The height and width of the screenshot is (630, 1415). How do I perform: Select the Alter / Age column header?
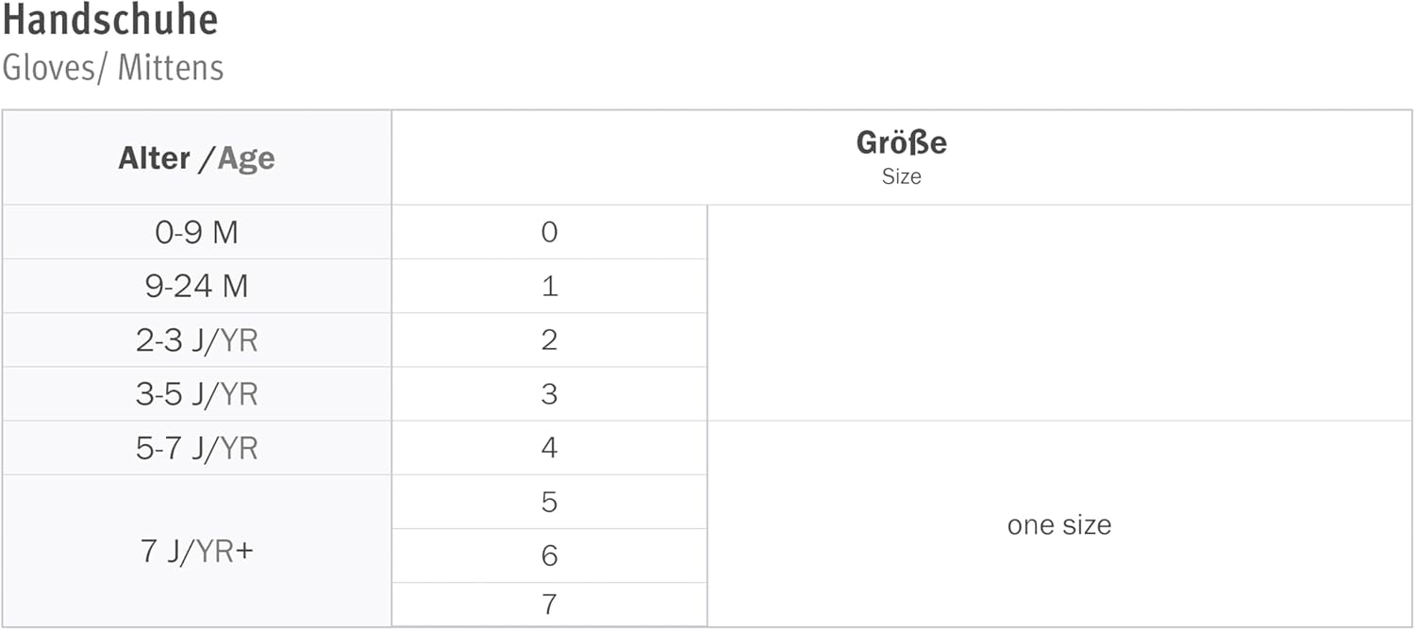coord(196,158)
